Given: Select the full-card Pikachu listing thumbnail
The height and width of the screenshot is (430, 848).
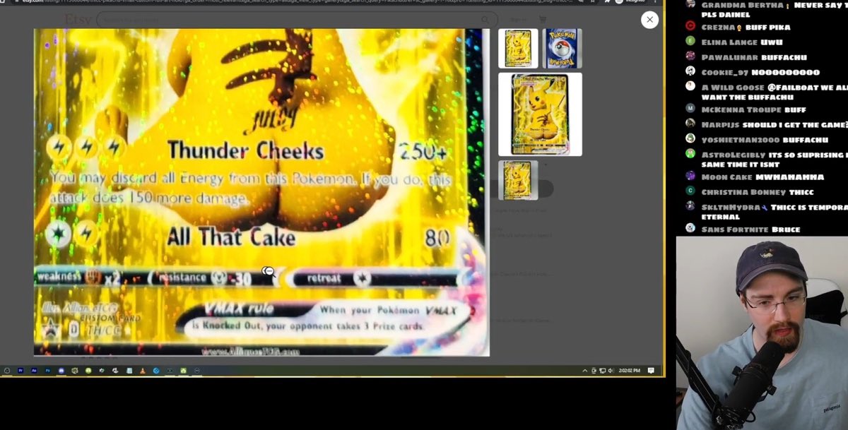Looking at the screenshot, I should (541, 113).
